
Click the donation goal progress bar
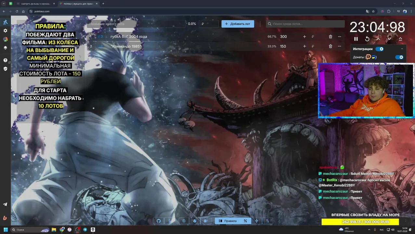(x=360, y=222)
